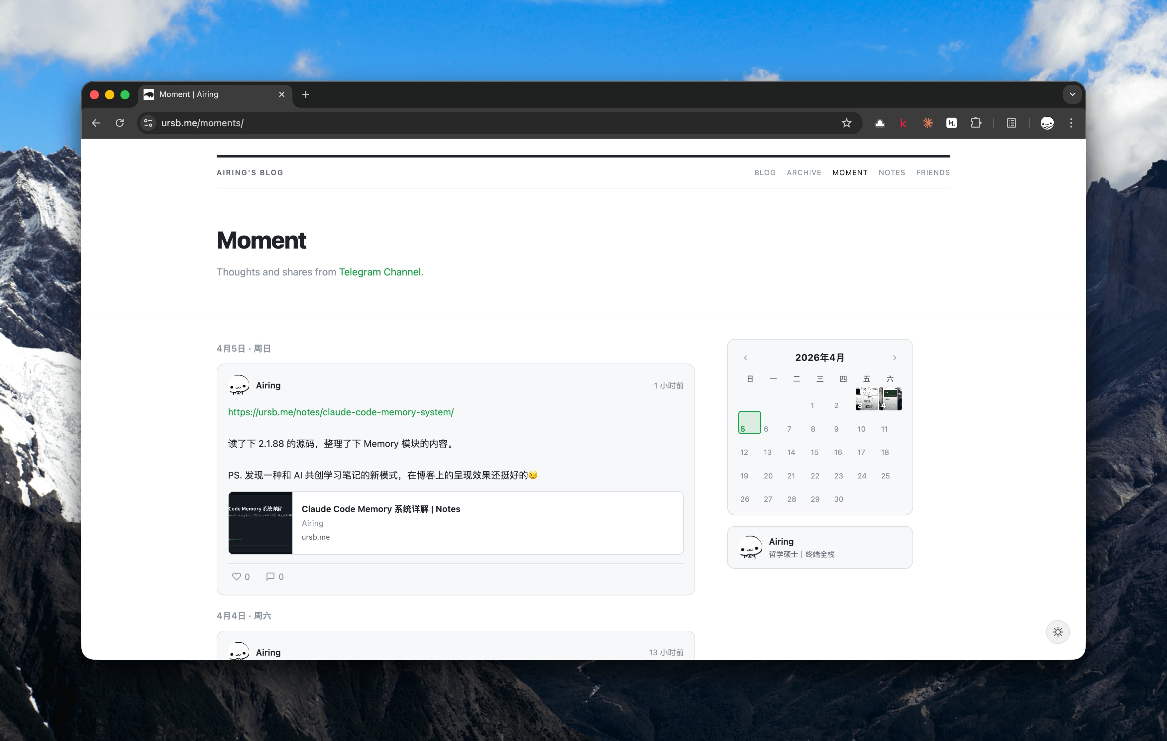Open the Extensions puzzle icon
The width and height of the screenshot is (1167, 741).
pos(976,123)
